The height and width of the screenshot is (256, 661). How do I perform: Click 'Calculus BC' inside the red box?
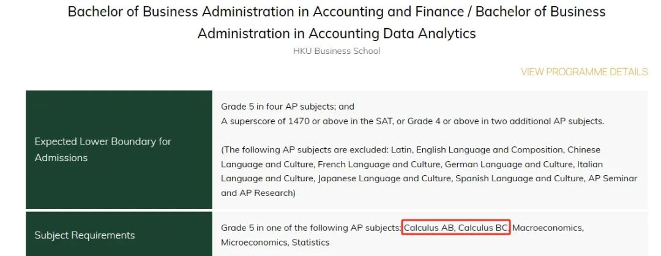coord(484,228)
